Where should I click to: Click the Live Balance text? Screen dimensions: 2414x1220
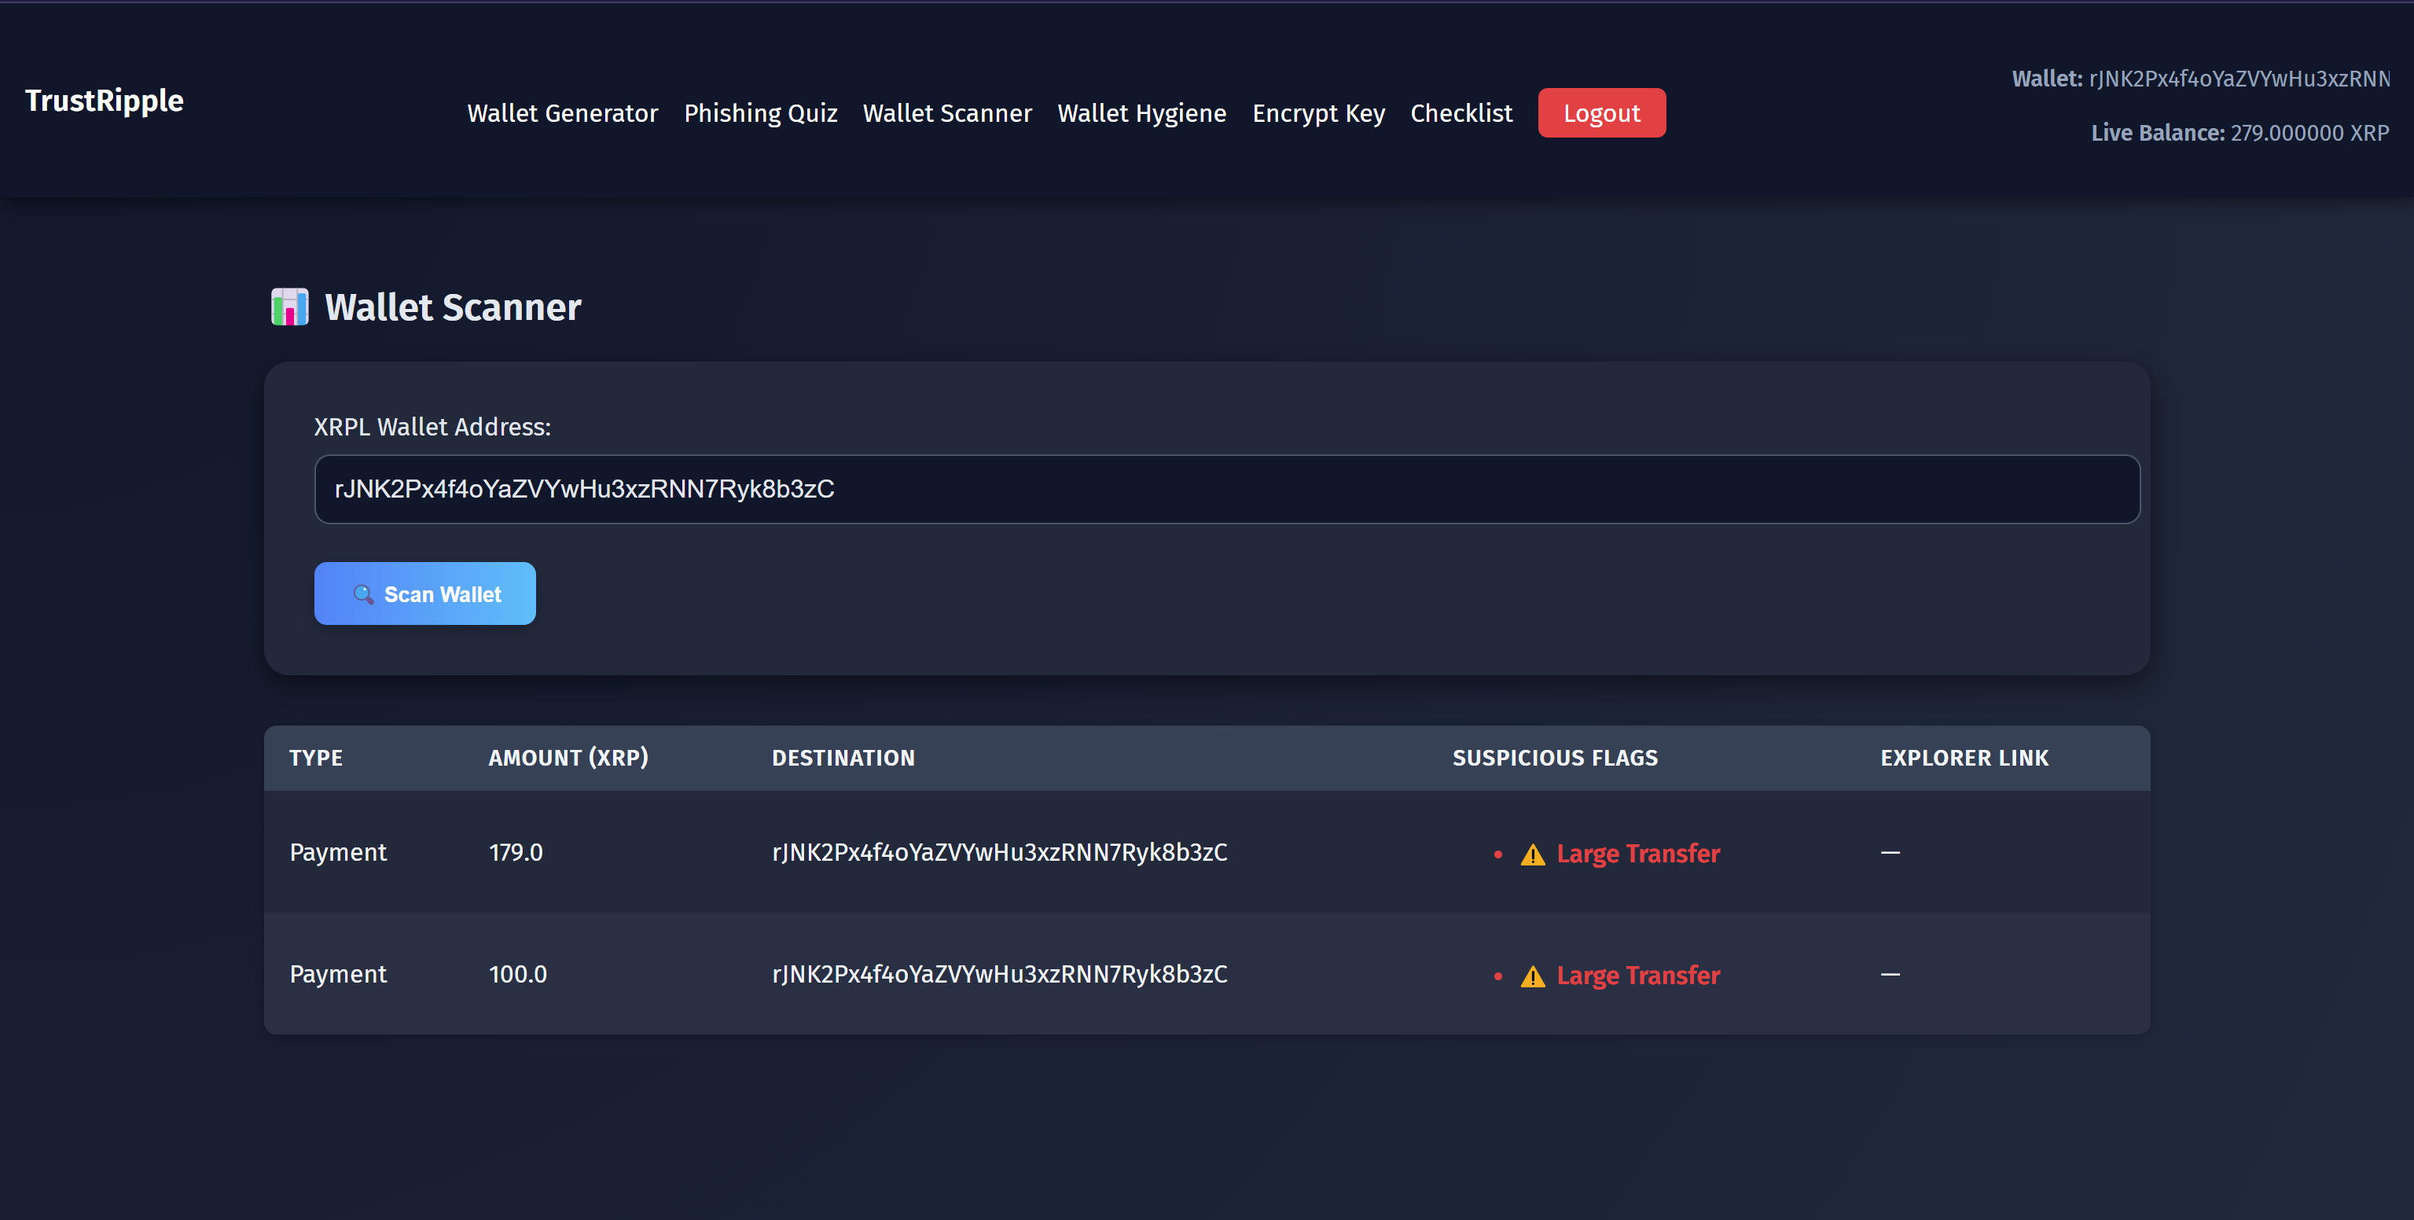2239,133
